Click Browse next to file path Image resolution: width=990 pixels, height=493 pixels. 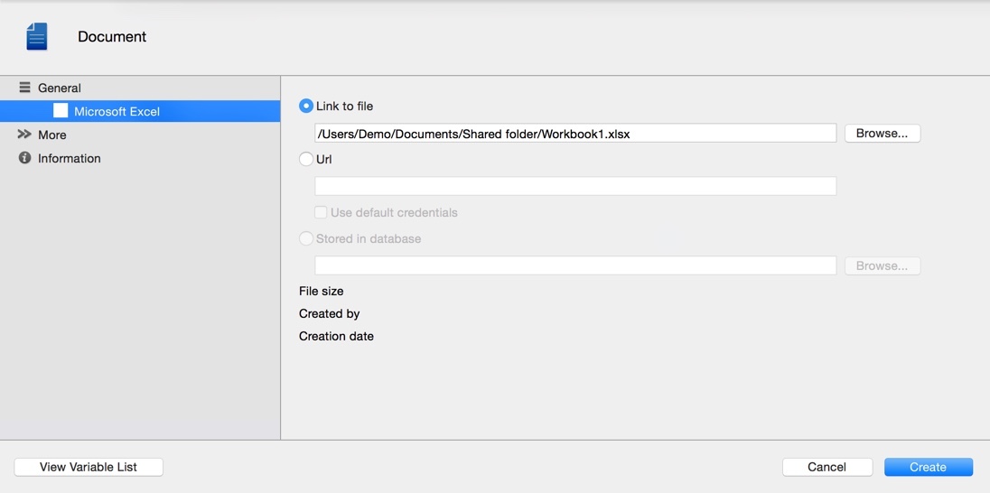[x=882, y=134]
